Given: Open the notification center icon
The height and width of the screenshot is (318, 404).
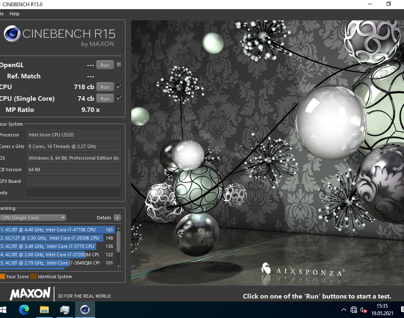Looking at the screenshot, I should [x=402, y=310].
